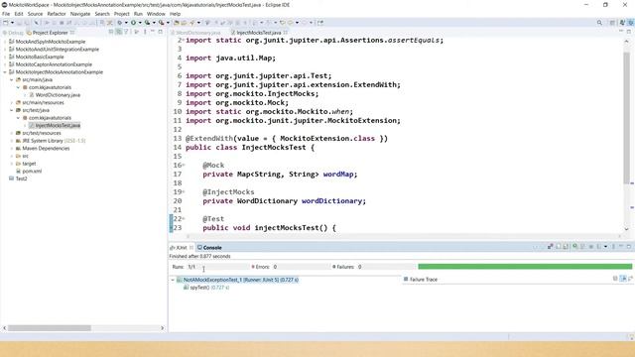Collapse the src/main/java folder
Viewport: 635px width, 357px height.
[x=11, y=79]
